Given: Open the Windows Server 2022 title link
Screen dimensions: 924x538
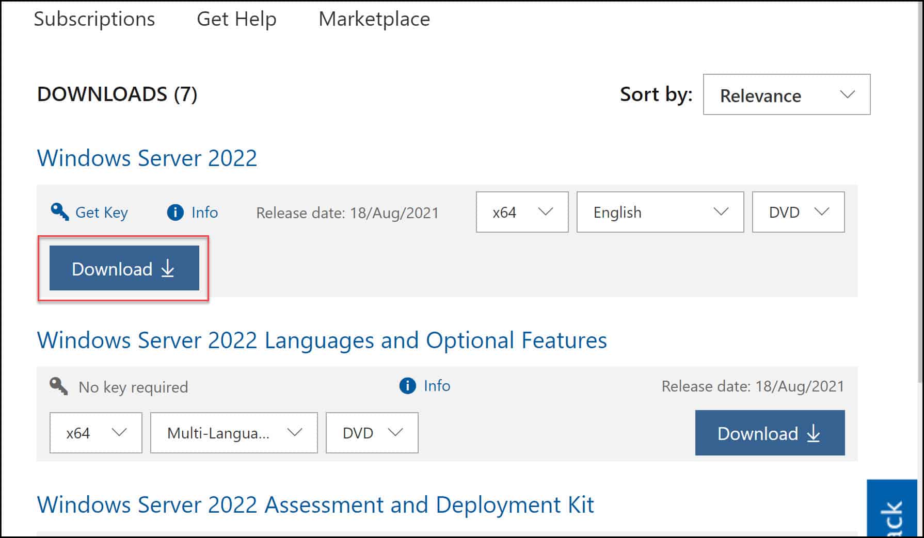Looking at the screenshot, I should pos(147,158).
